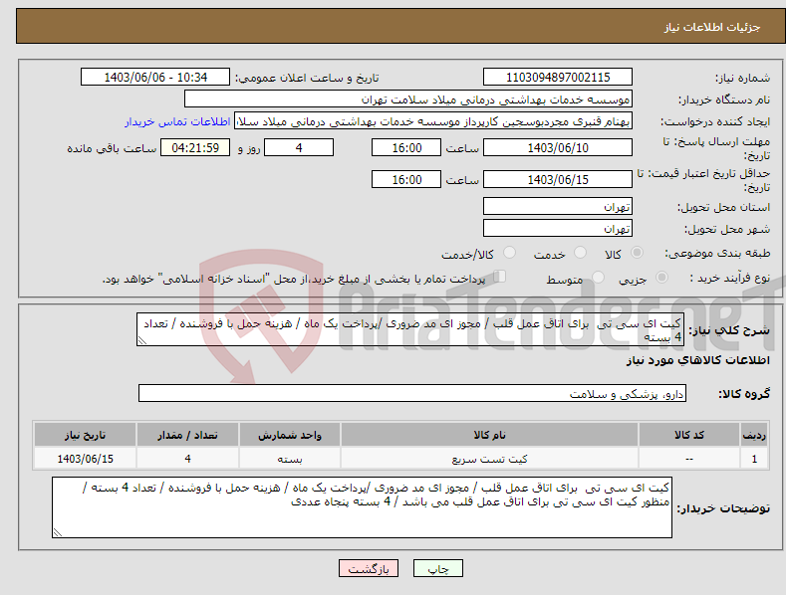Click the remaining time field 04:21:59
786x595 pixels.
(195, 147)
